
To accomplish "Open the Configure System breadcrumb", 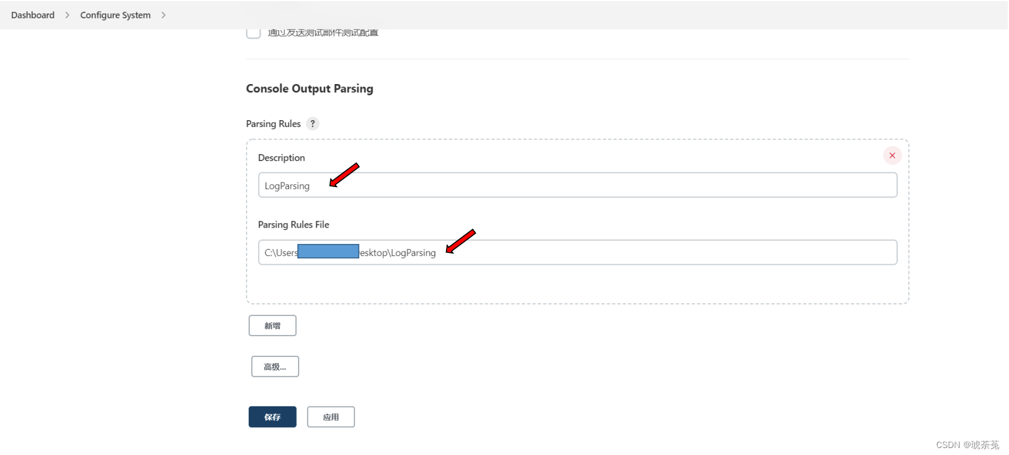I will point(115,15).
